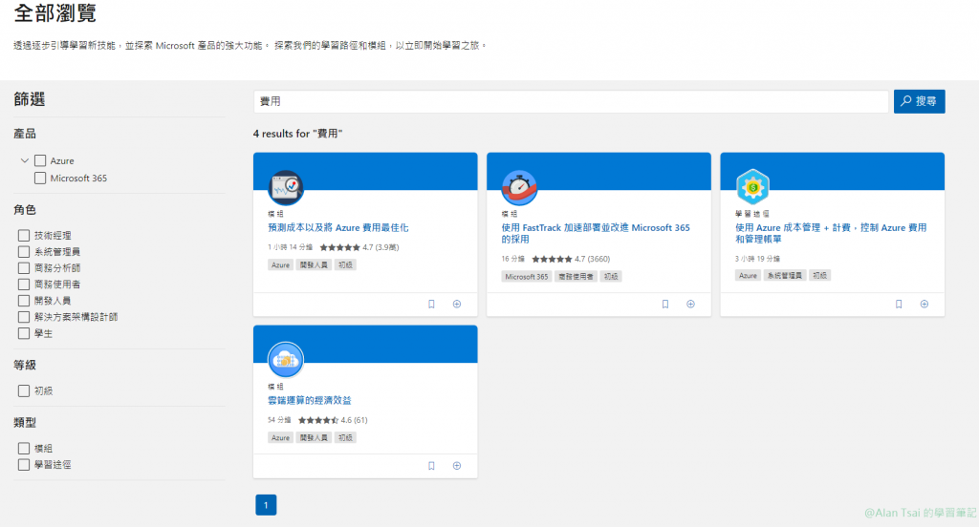979x527 pixels.
Task: Open the FastTrack stopwatch icon
Action: (x=519, y=187)
